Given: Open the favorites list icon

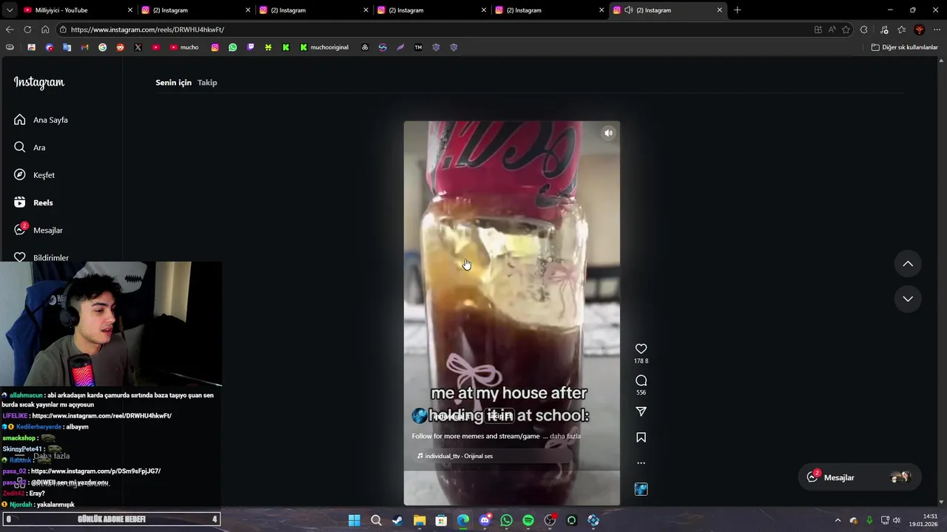Looking at the screenshot, I should (x=902, y=30).
